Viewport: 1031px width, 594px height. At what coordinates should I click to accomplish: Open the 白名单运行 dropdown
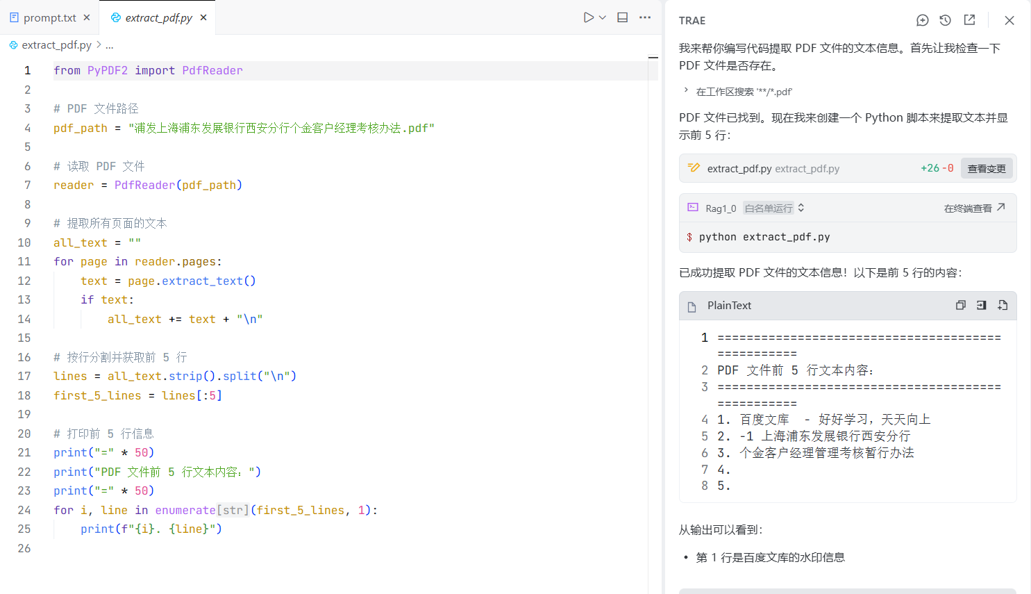774,208
